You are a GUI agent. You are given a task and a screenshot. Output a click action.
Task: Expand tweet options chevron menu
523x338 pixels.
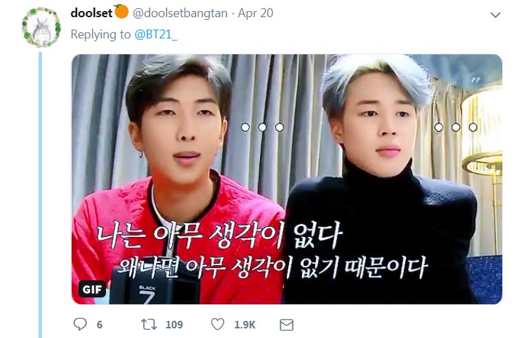[495, 15]
